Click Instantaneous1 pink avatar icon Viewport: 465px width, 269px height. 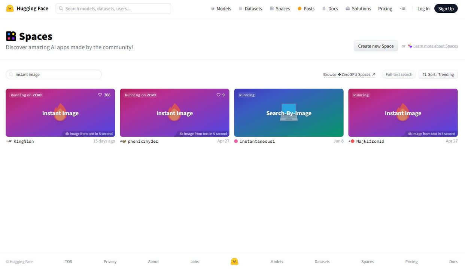point(236,141)
